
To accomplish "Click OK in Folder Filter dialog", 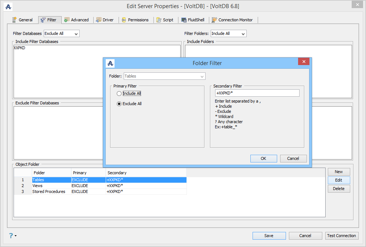I will click(264, 158).
